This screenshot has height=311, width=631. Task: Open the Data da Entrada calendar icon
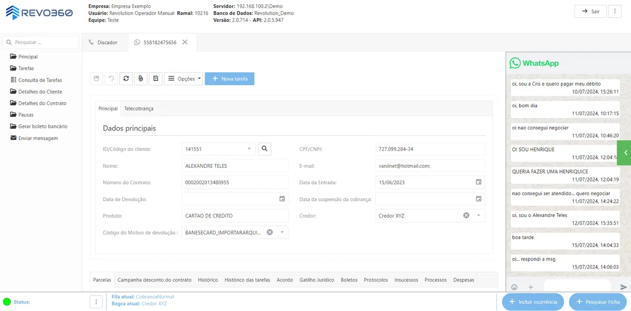point(479,182)
